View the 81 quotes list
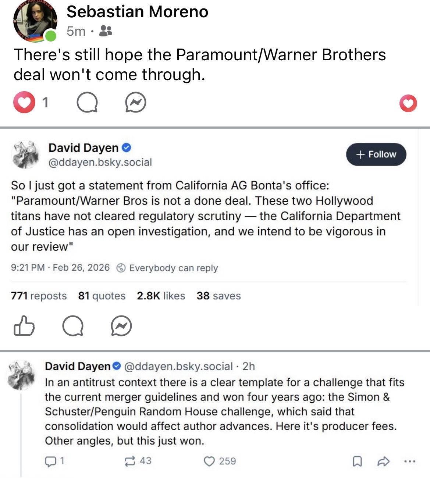Image resolution: width=430 pixels, height=478 pixels. (102, 296)
